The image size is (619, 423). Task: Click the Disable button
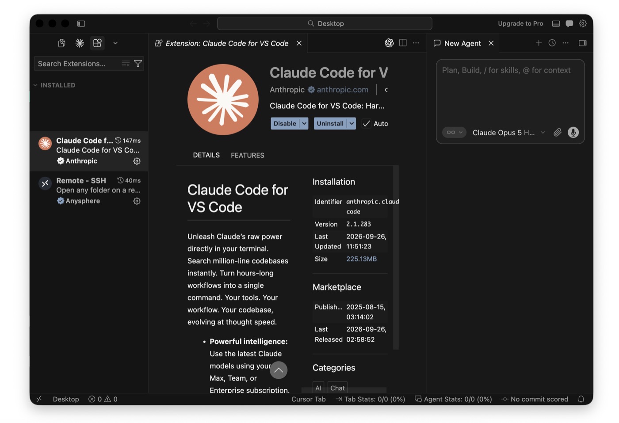coord(285,124)
